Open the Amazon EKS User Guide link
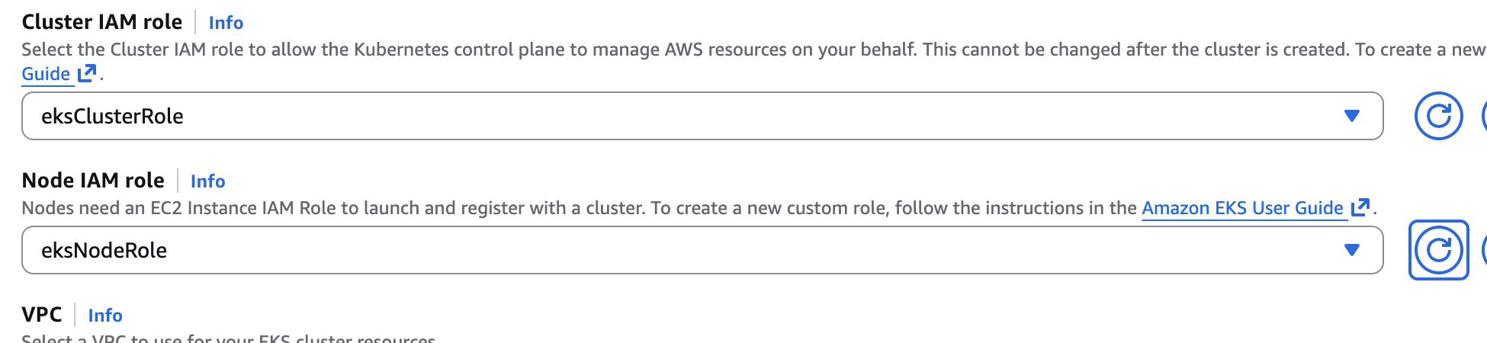1487x343 pixels. coord(1241,208)
